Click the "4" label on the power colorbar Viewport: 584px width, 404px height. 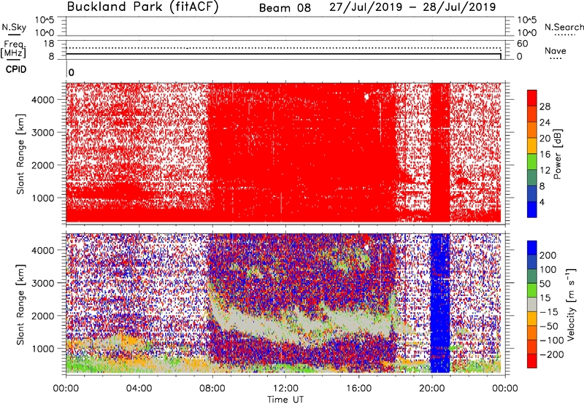coord(542,202)
